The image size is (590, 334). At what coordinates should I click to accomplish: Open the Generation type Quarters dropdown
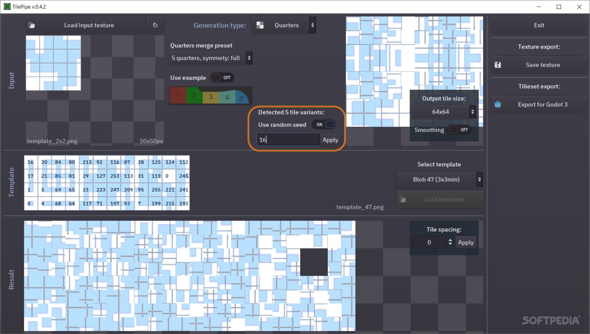[284, 25]
